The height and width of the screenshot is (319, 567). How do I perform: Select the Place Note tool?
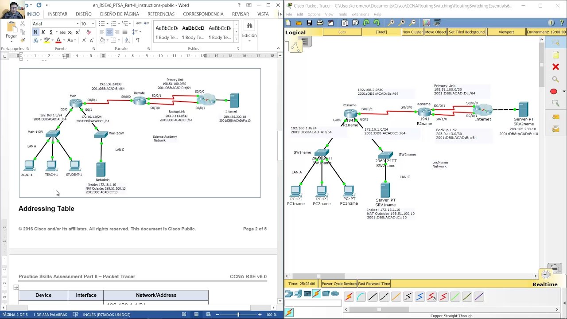555,55
